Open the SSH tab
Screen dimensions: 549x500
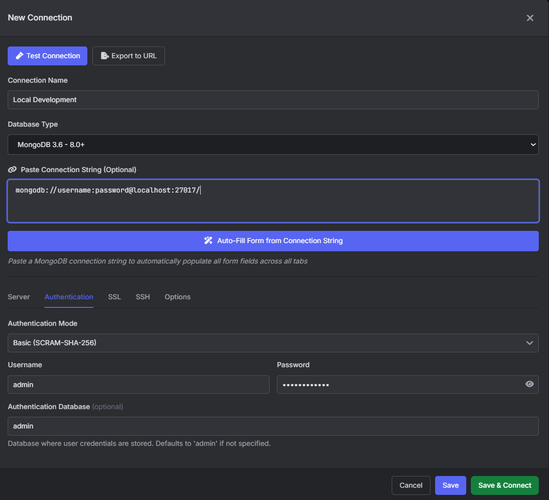[143, 297]
